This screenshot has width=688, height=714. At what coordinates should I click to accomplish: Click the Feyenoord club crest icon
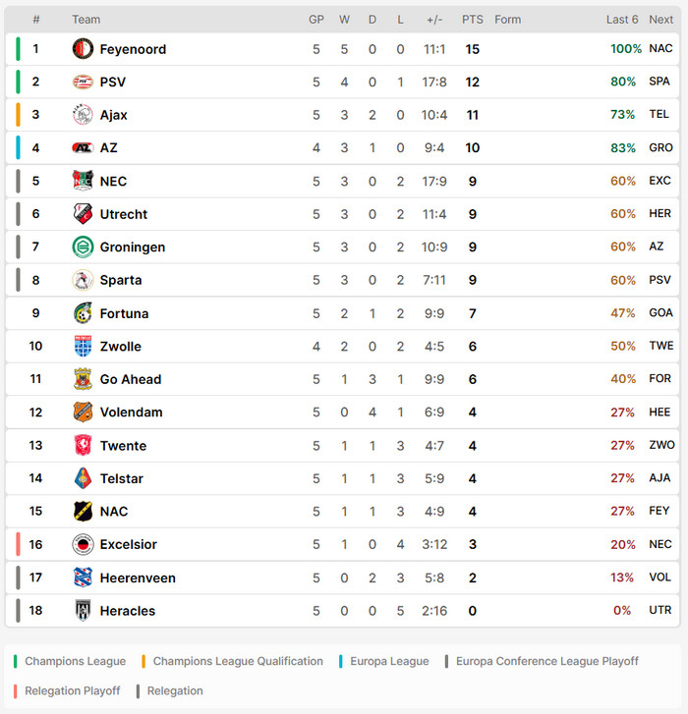coord(83,49)
